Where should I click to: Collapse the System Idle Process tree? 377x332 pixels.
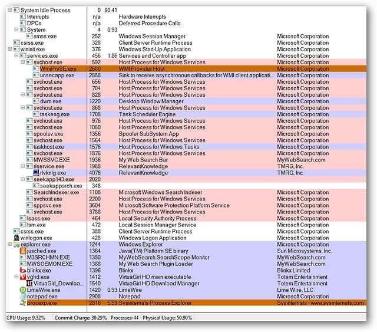[10, 10]
